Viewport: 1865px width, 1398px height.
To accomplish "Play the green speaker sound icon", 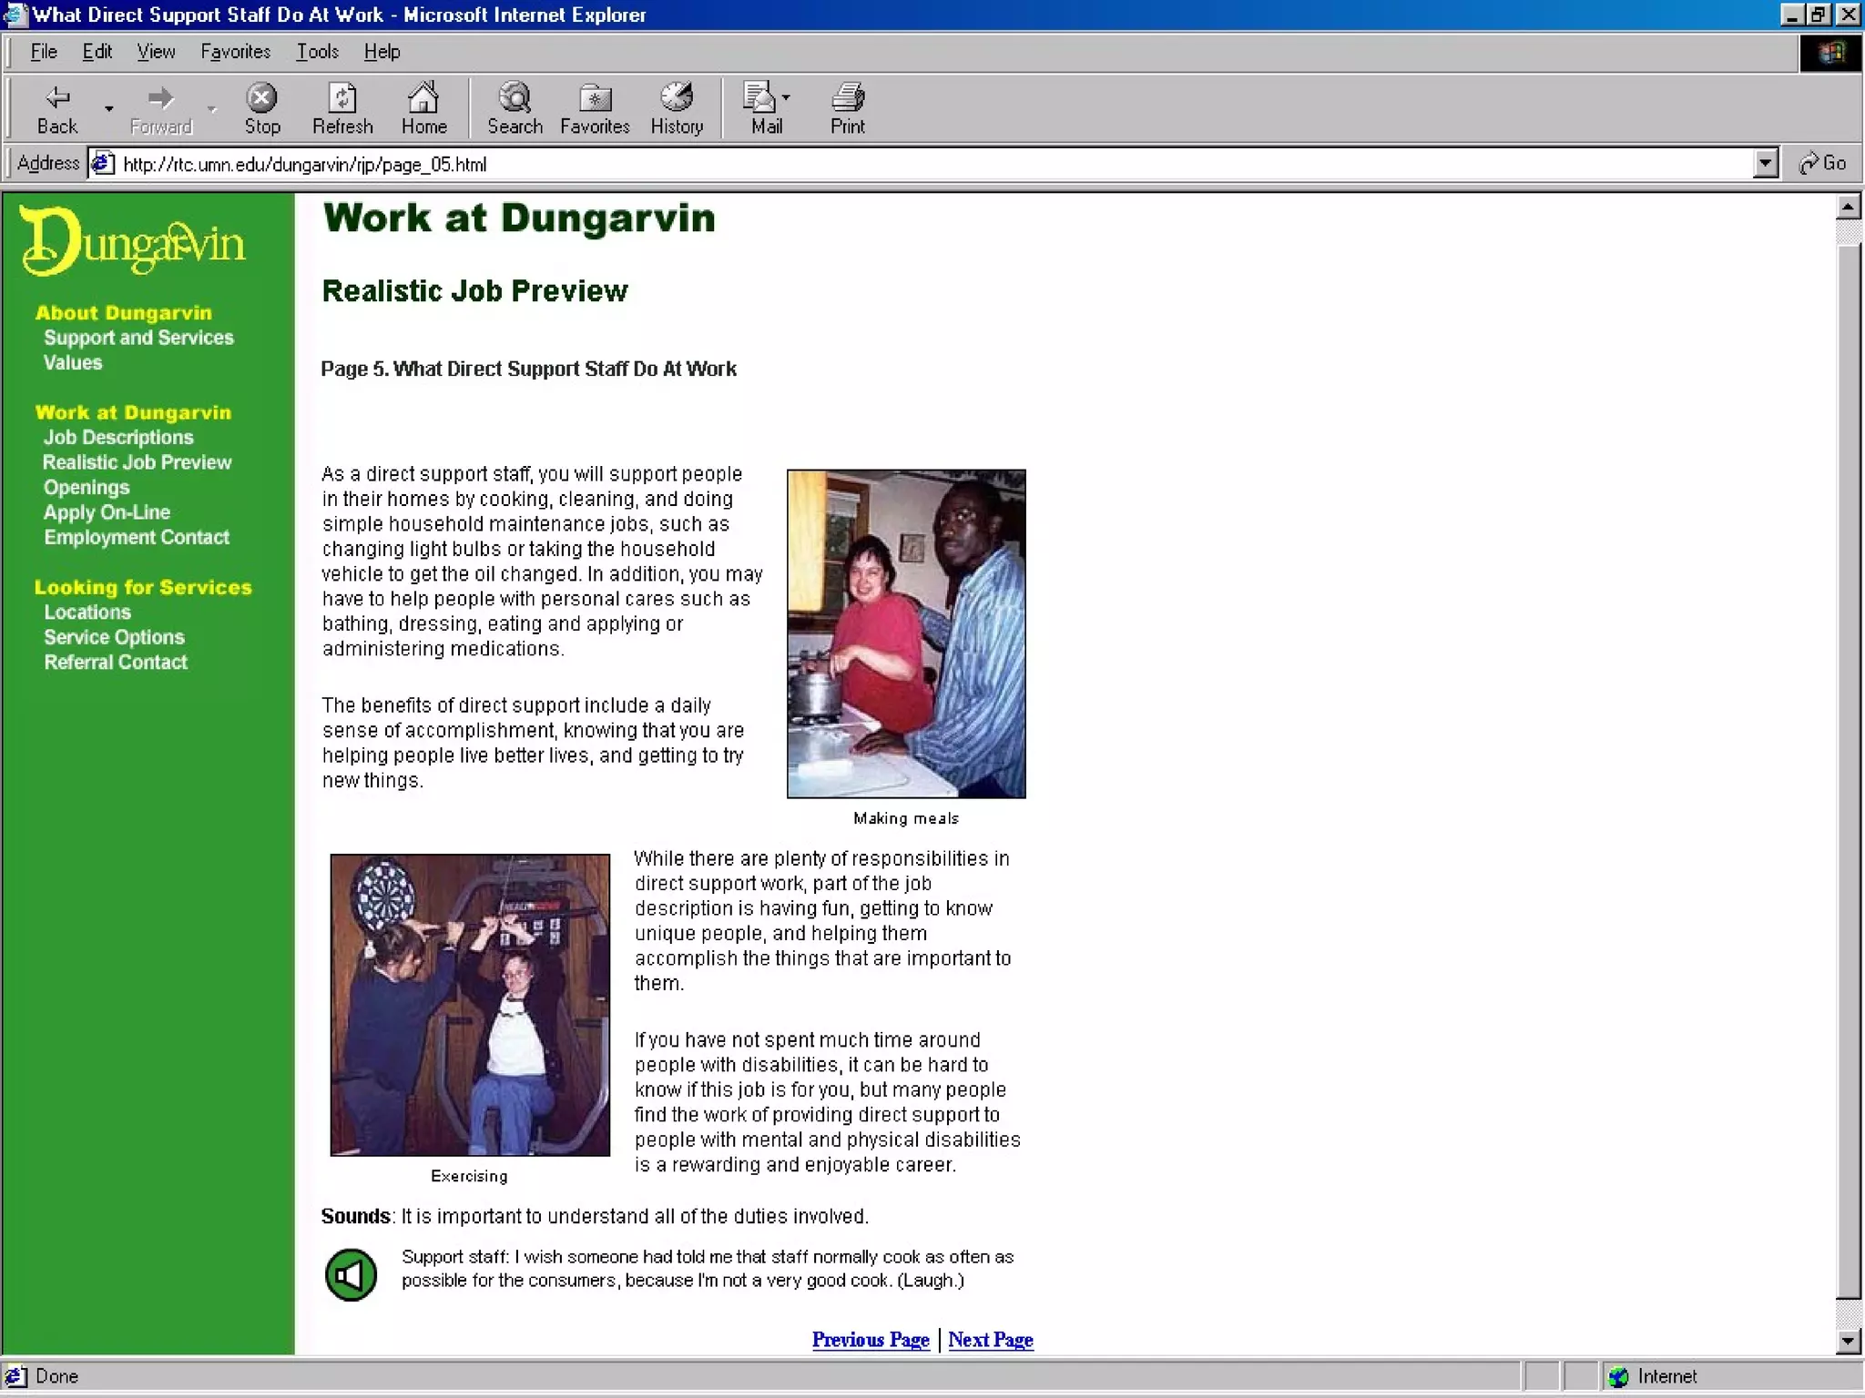I will (x=351, y=1275).
